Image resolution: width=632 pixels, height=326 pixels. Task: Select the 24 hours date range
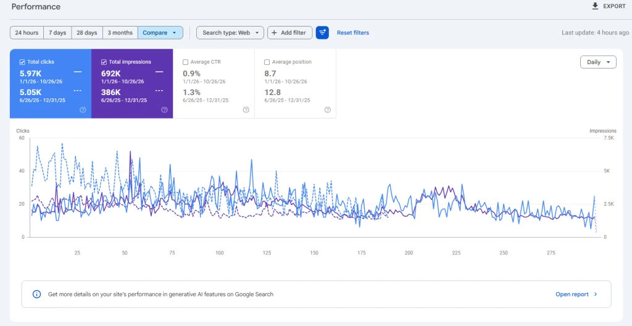coord(27,33)
